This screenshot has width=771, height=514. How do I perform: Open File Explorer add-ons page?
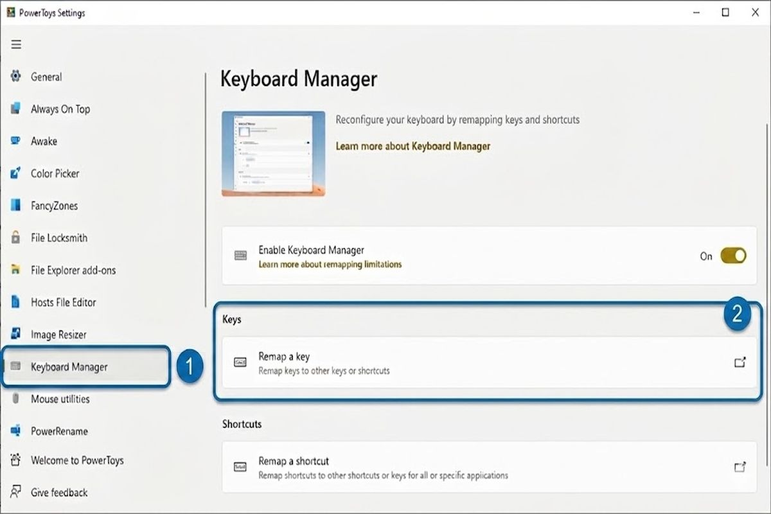click(x=73, y=270)
